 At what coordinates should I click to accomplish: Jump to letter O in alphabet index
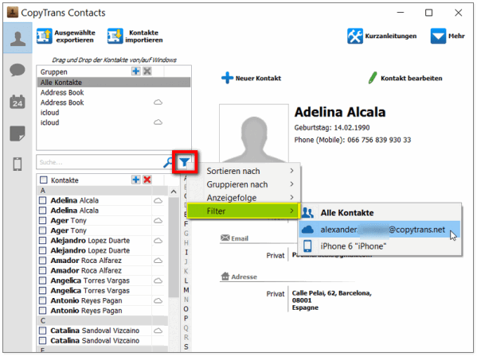[x=186, y=309]
